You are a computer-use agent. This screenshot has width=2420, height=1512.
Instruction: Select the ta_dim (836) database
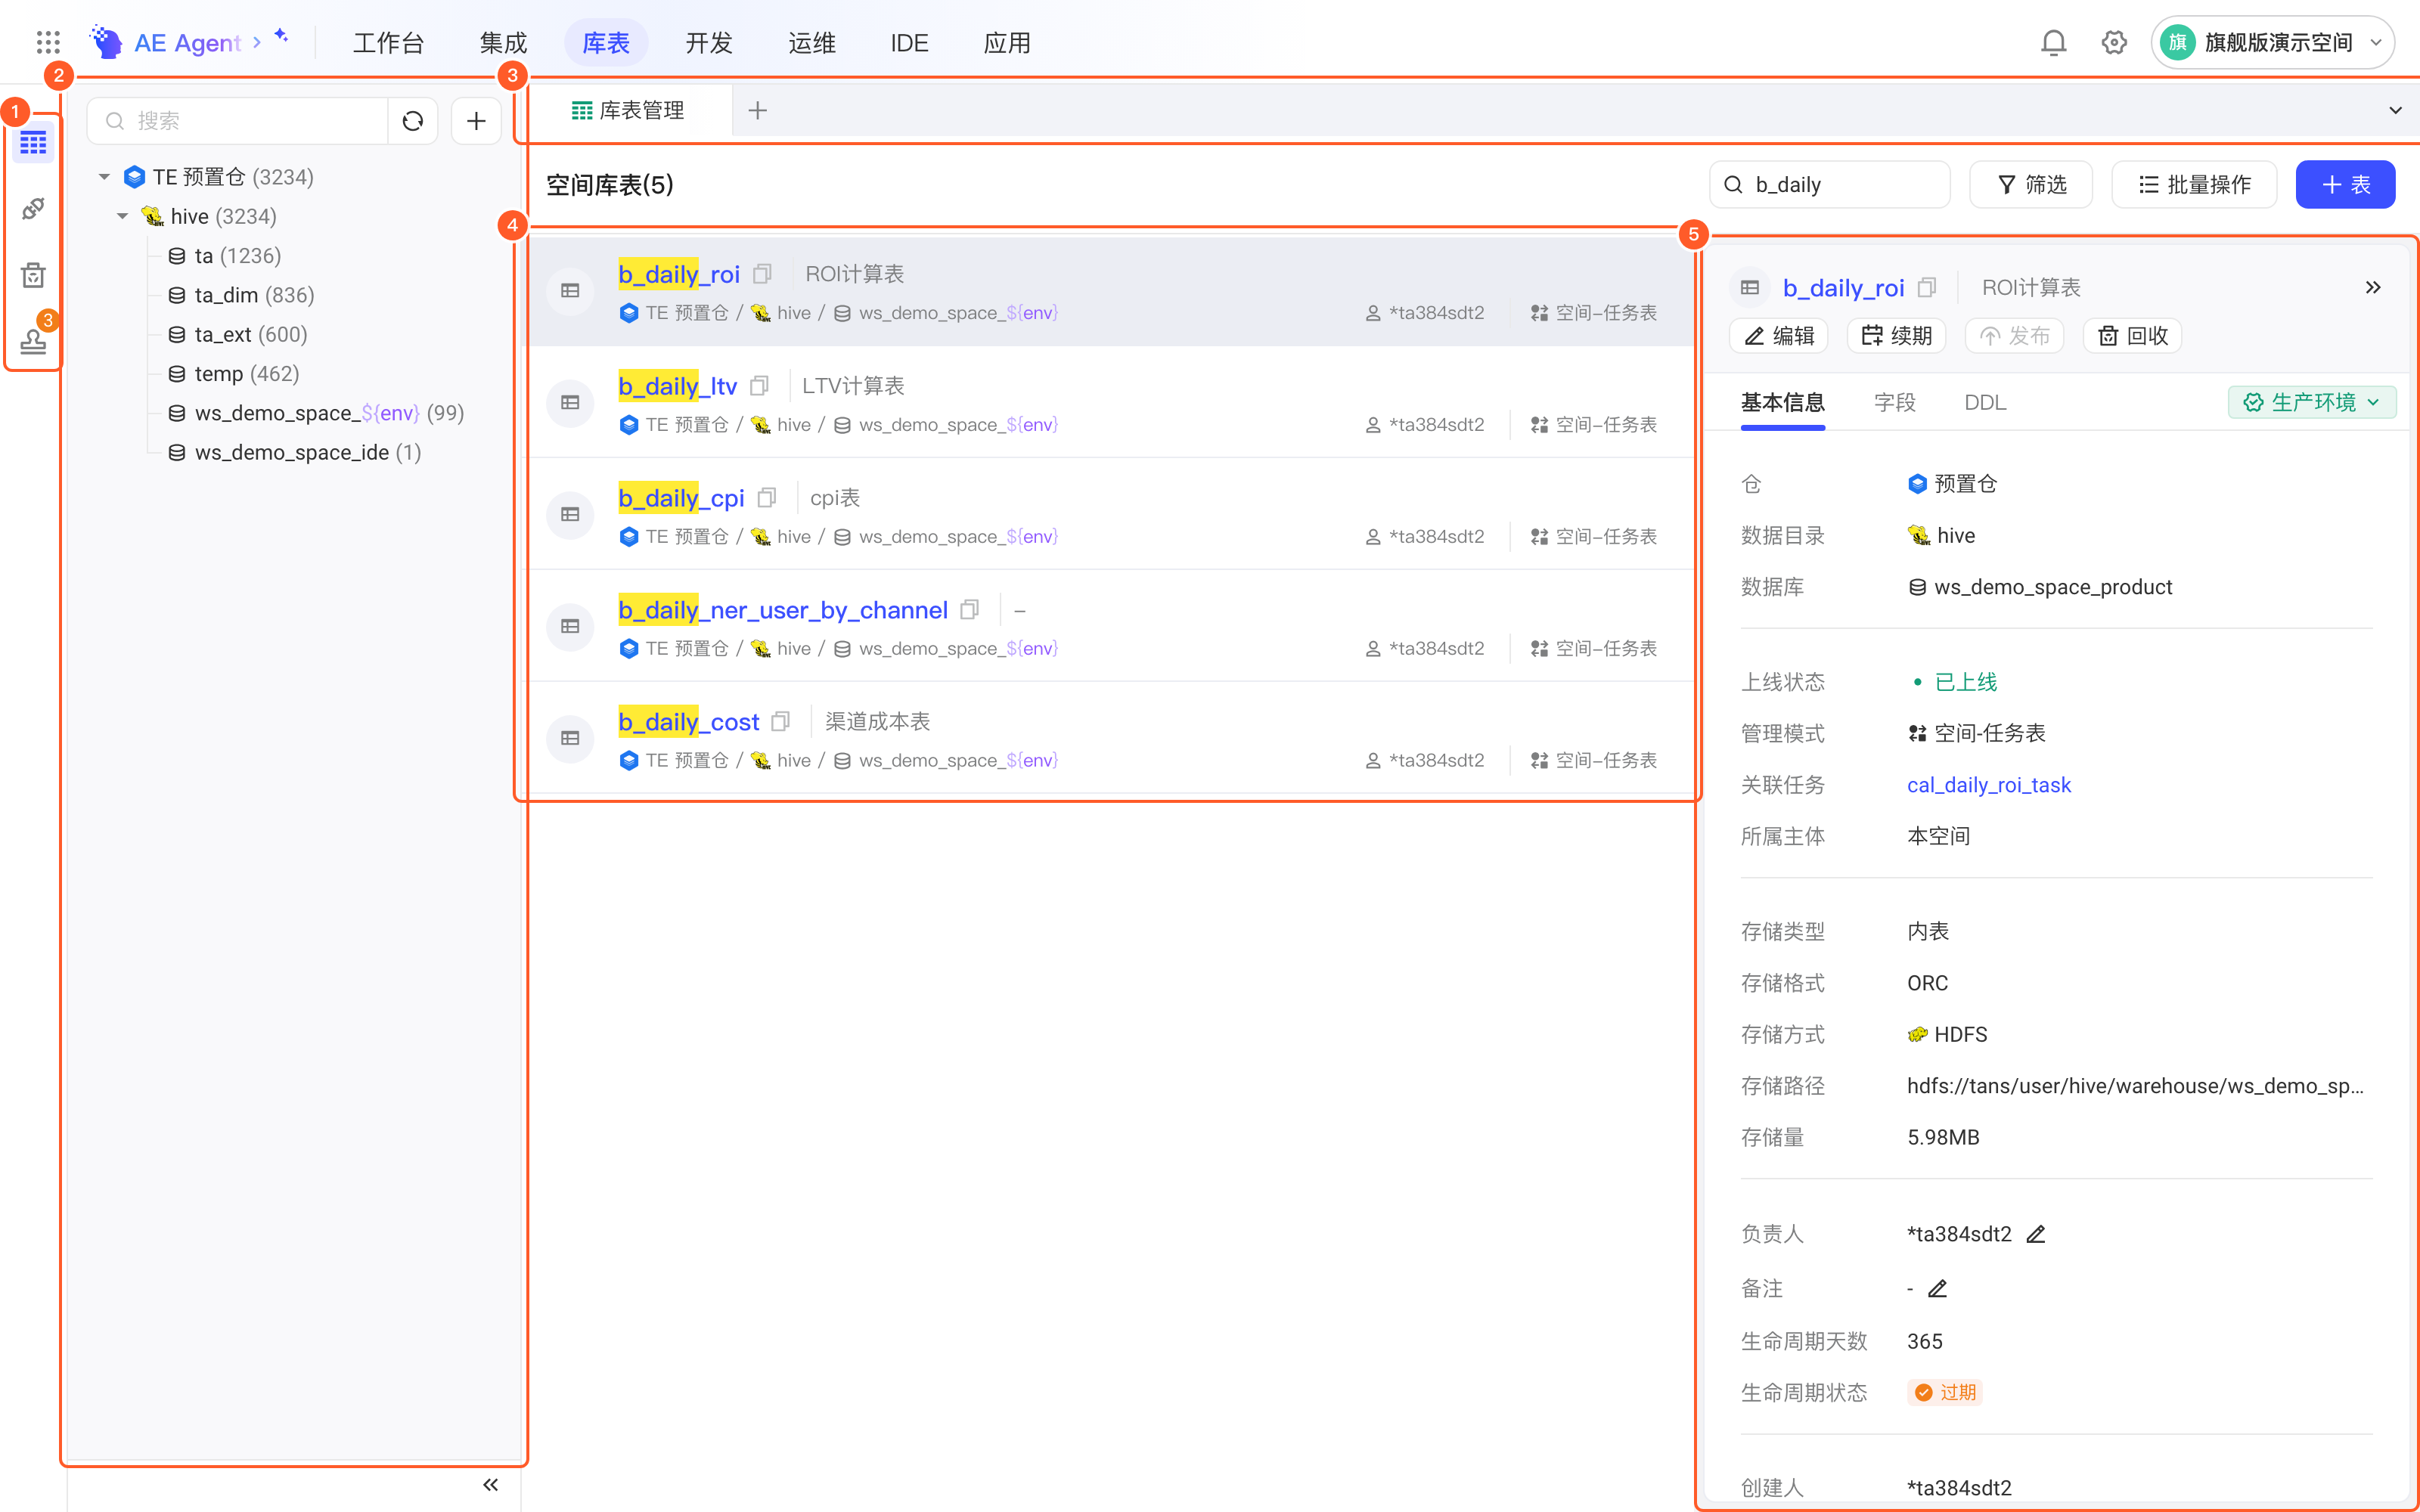pyautogui.click(x=241, y=295)
